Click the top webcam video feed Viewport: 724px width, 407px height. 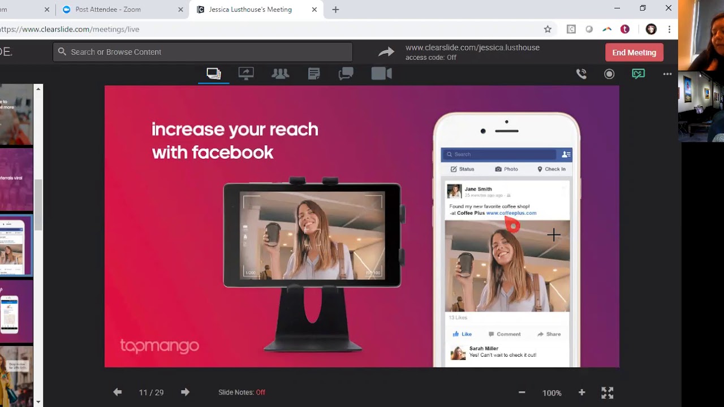click(701, 35)
